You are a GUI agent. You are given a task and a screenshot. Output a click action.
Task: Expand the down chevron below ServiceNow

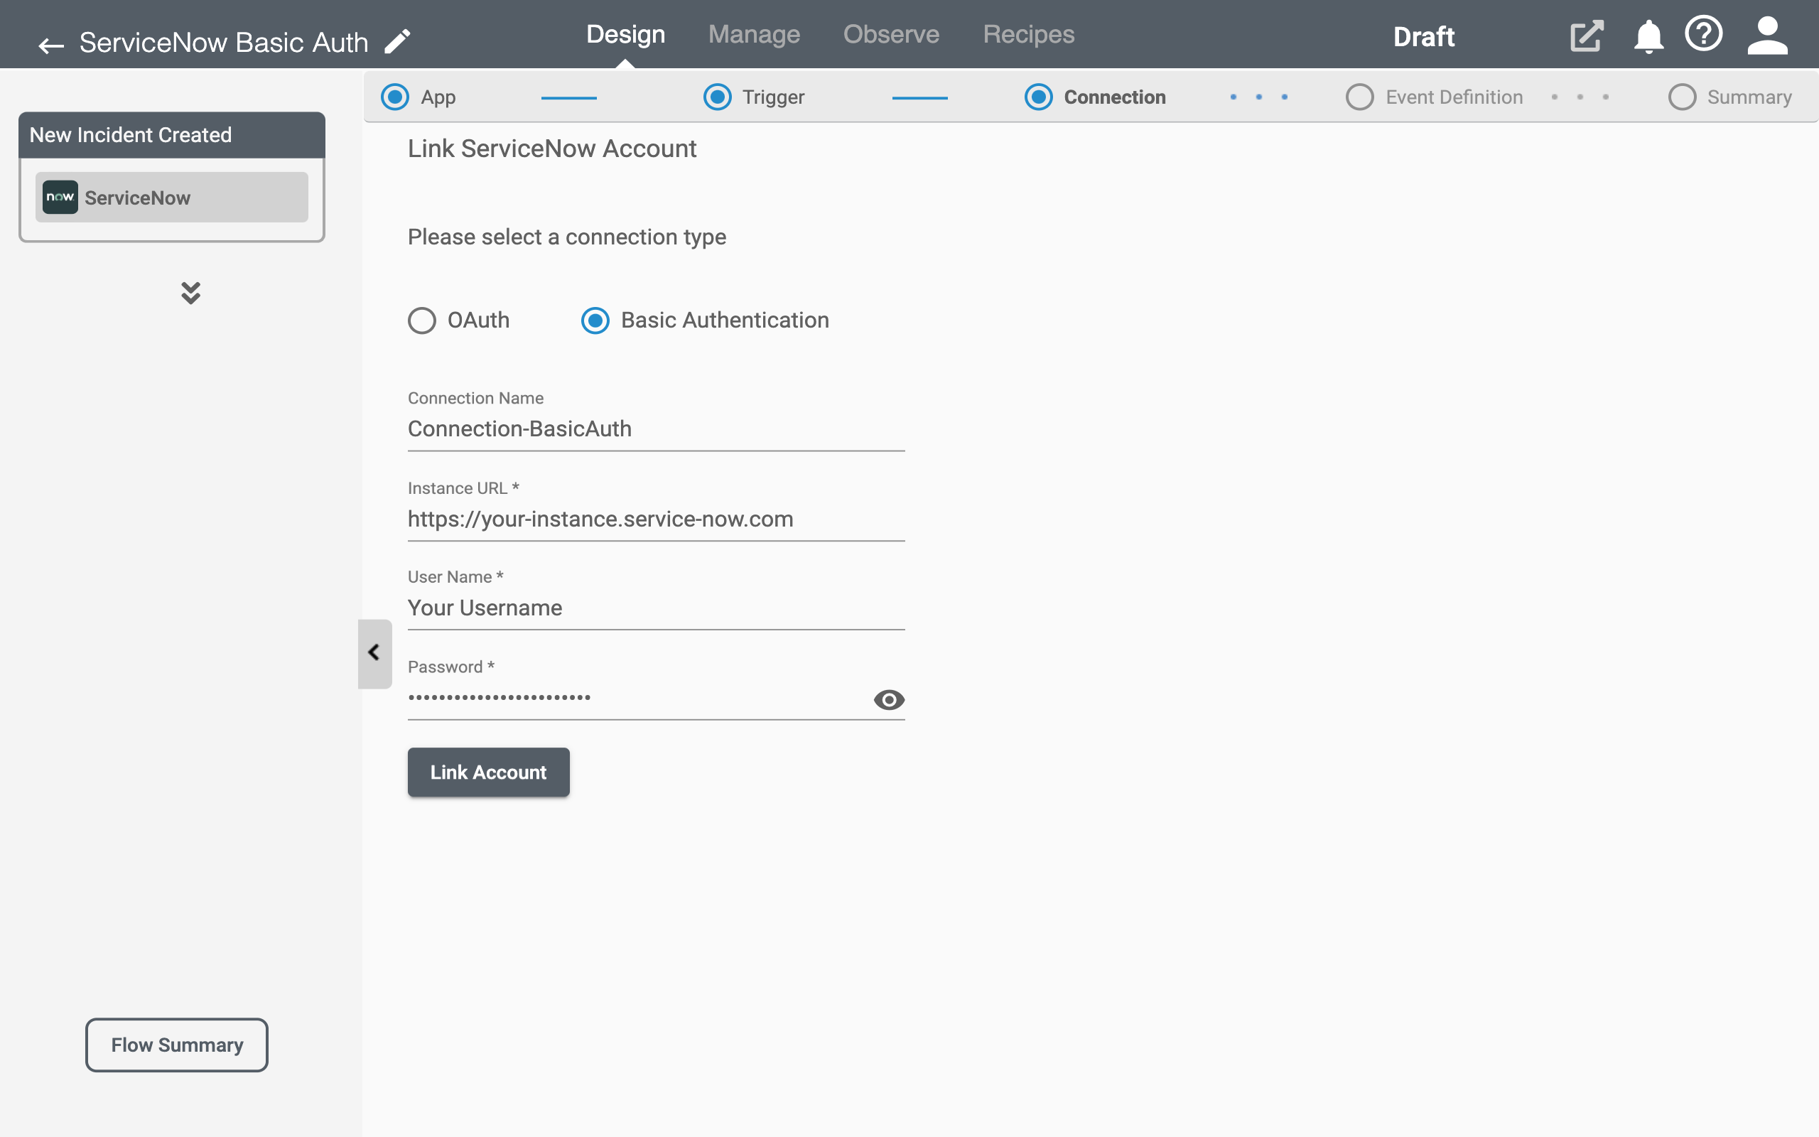click(x=190, y=291)
